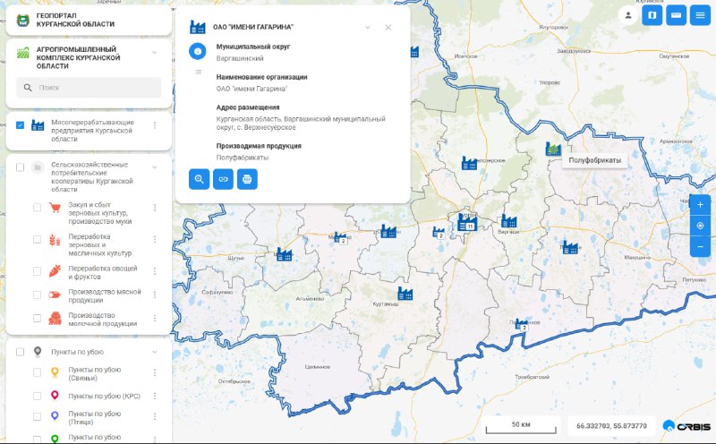Open the user account profile icon
This screenshot has width=716, height=444.
tap(628, 14)
